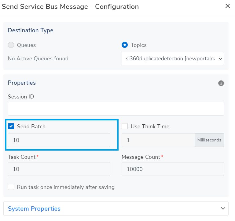The width and height of the screenshot is (235, 221).
Task: Check Run task once immediately checkbox
Action: [x=11, y=187]
